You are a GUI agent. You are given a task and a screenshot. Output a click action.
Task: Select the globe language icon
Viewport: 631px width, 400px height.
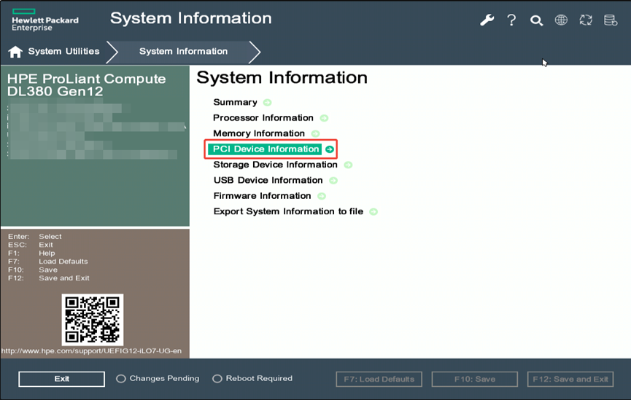click(561, 20)
